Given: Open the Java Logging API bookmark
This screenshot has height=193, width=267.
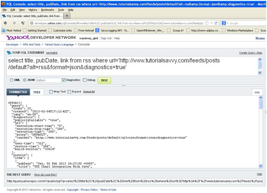Looking at the screenshot, I should point(112,30).
